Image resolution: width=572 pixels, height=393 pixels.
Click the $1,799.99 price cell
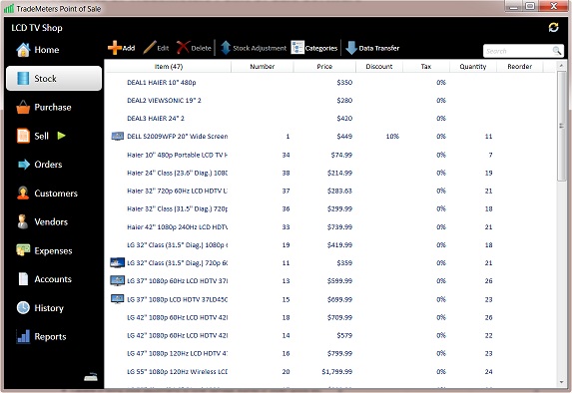click(x=336, y=371)
